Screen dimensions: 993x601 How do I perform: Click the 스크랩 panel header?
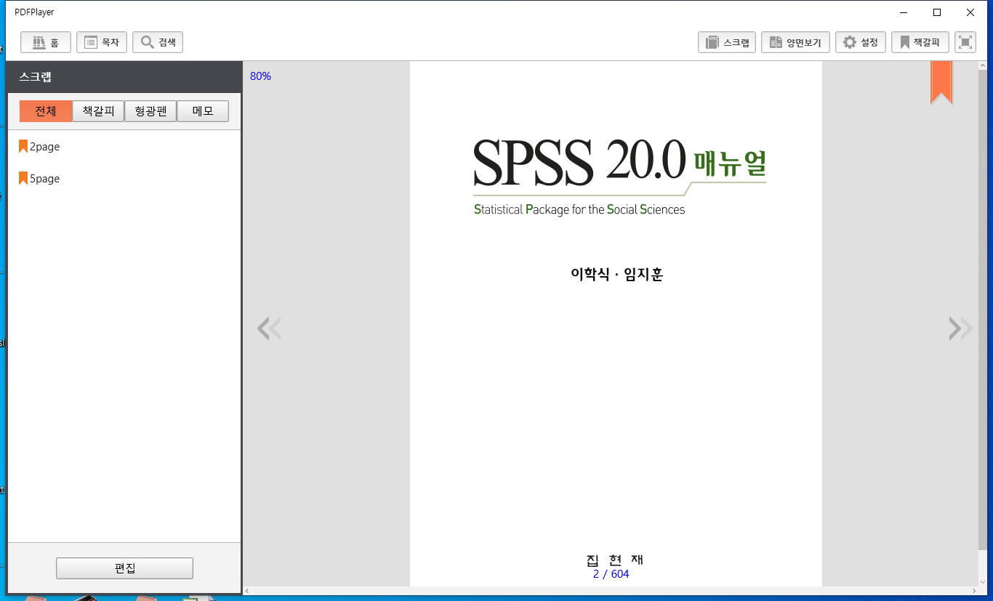124,77
